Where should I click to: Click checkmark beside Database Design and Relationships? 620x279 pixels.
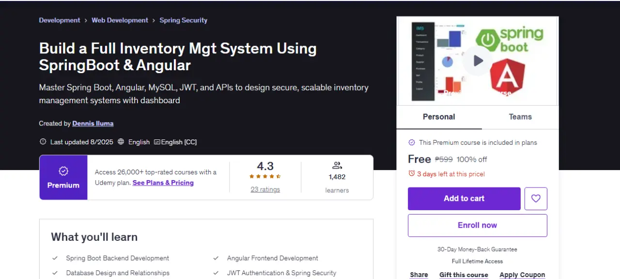pos(55,273)
